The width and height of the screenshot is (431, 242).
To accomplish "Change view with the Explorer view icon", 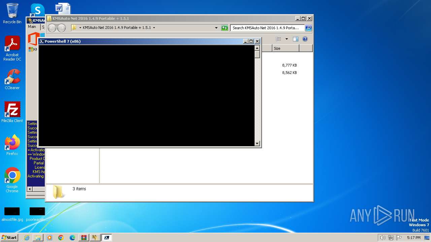I will 278,39.
